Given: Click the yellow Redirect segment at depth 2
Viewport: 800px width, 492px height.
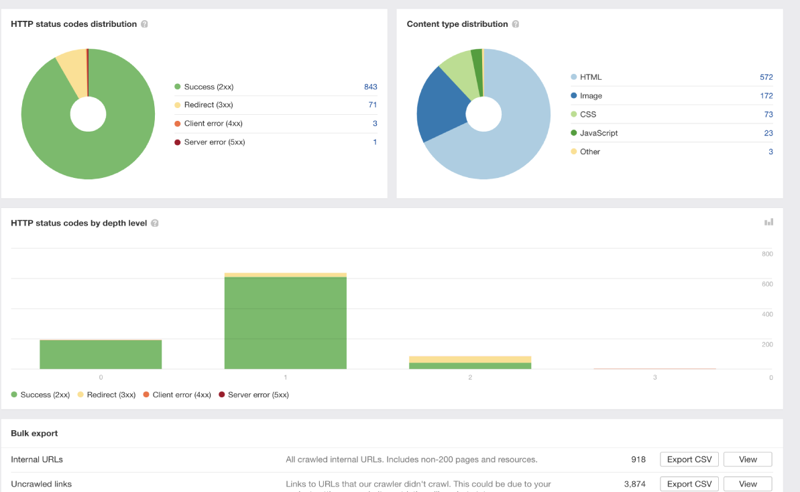Looking at the screenshot, I should 470,360.
